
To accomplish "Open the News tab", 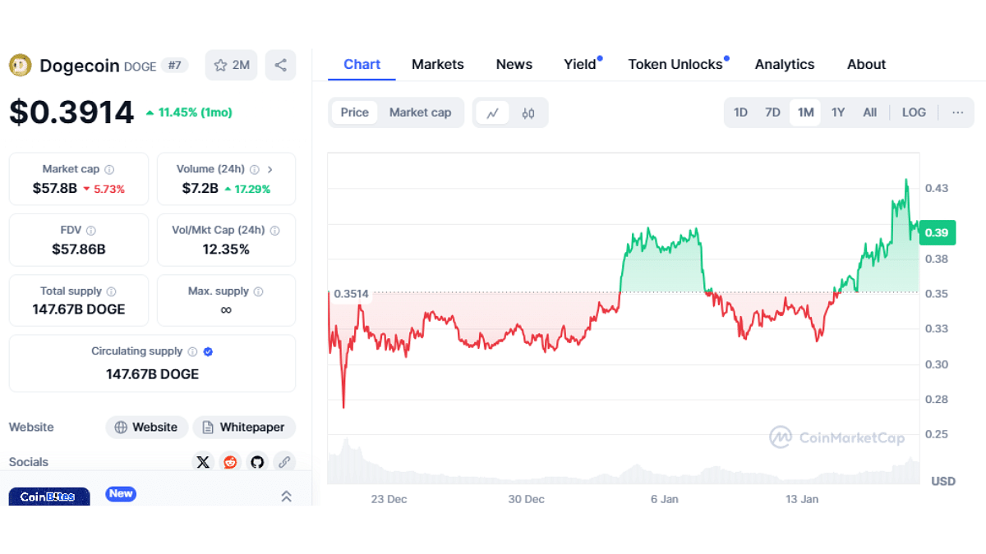I will tap(514, 64).
